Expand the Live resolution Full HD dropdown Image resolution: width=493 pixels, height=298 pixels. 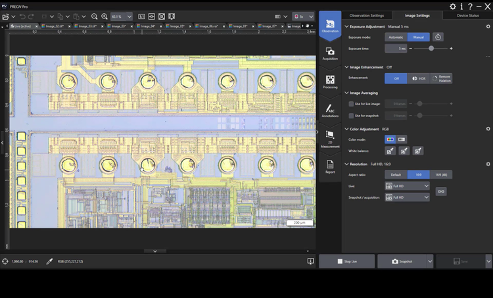(426, 187)
